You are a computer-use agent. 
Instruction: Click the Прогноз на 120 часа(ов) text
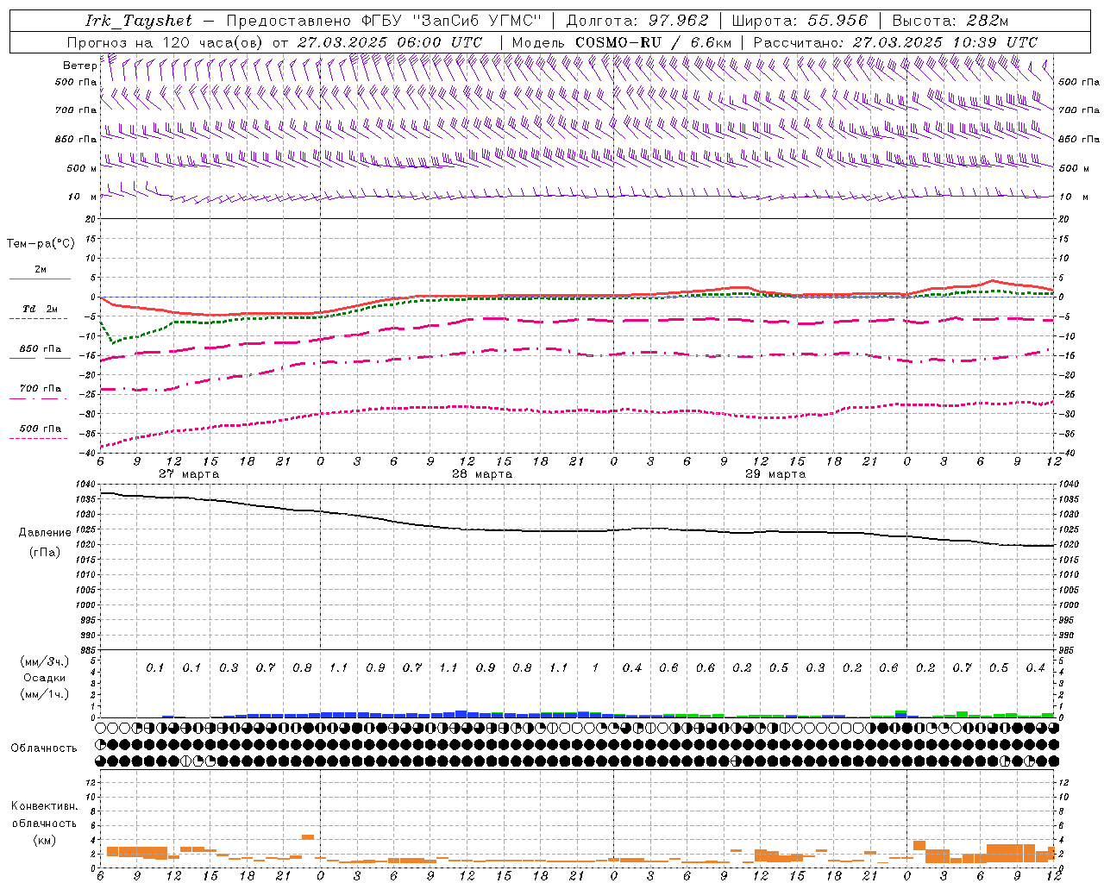coord(166,42)
